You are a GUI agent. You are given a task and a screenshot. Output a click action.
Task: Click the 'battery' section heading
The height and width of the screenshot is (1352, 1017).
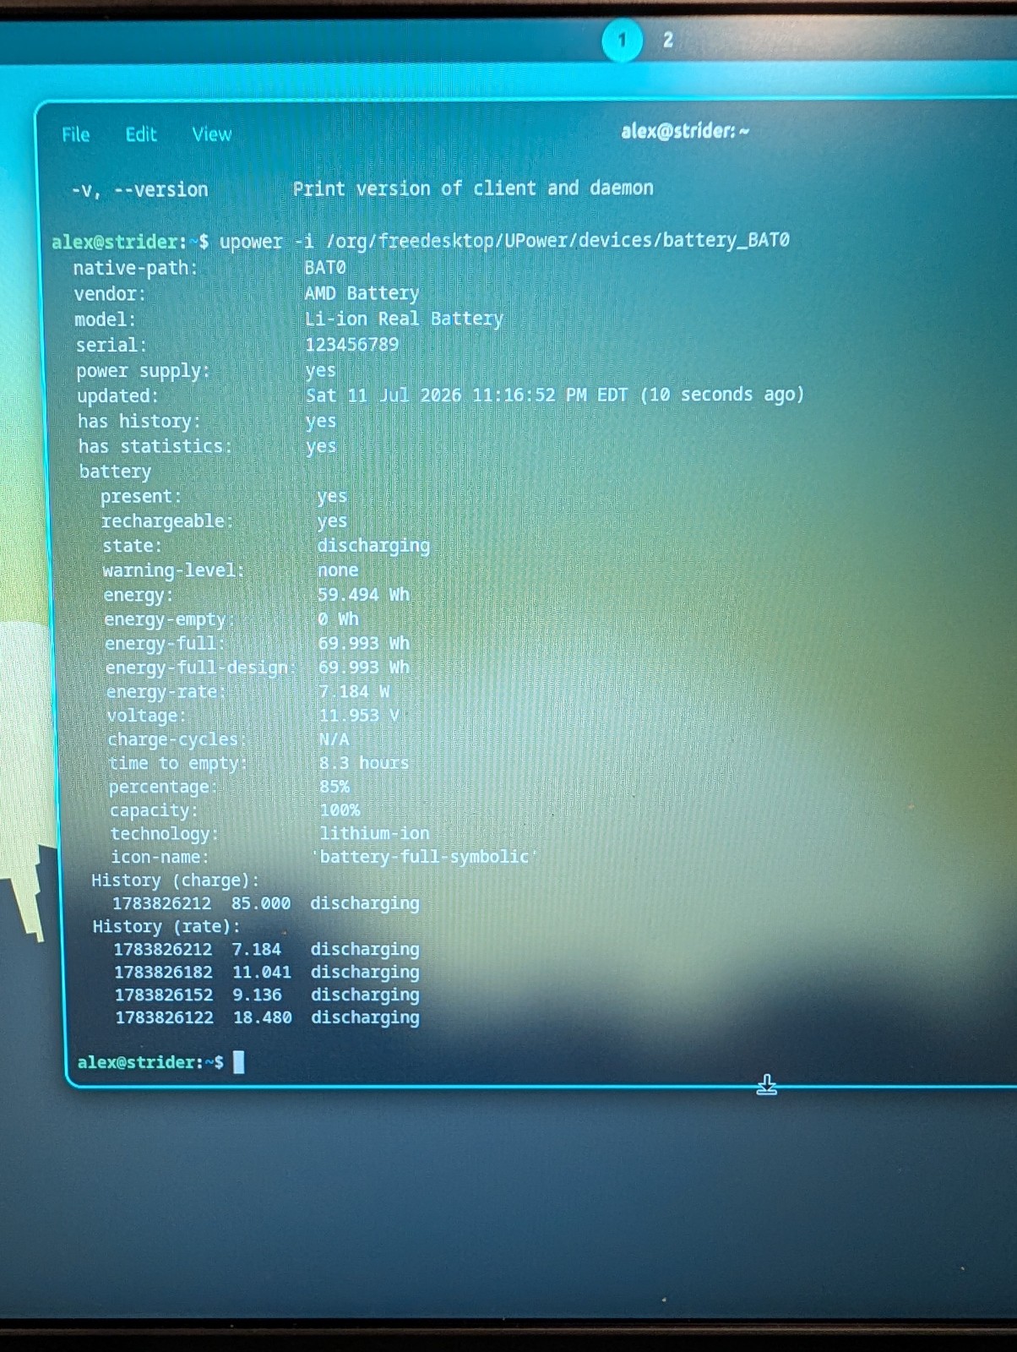(115, 472)
